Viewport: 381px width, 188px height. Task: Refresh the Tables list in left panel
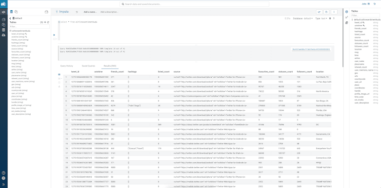click(48, 22)
